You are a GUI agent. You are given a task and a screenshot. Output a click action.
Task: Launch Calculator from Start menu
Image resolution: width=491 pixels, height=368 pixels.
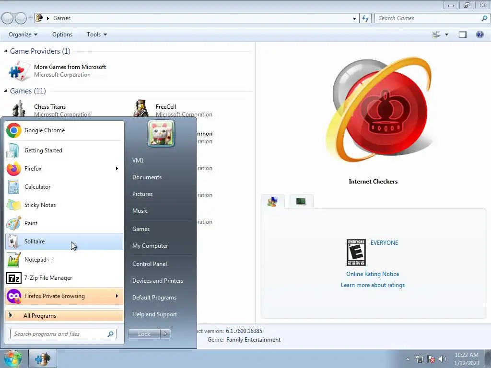[64, 187]
